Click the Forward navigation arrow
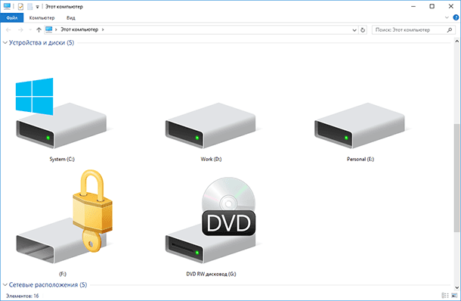This screenshot has height=301, width=461. (20, 29)
